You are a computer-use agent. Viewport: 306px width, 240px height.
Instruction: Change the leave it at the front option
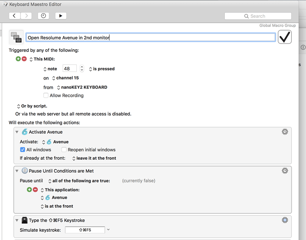point(94,158)
